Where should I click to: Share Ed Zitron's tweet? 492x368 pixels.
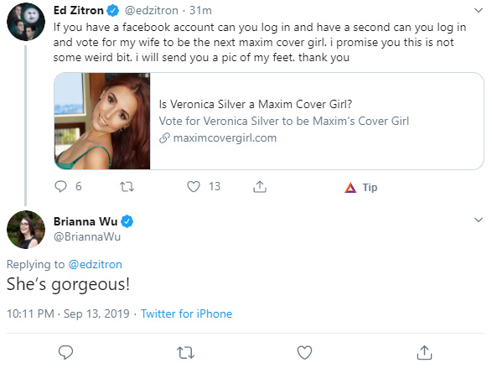click(260, 186)
